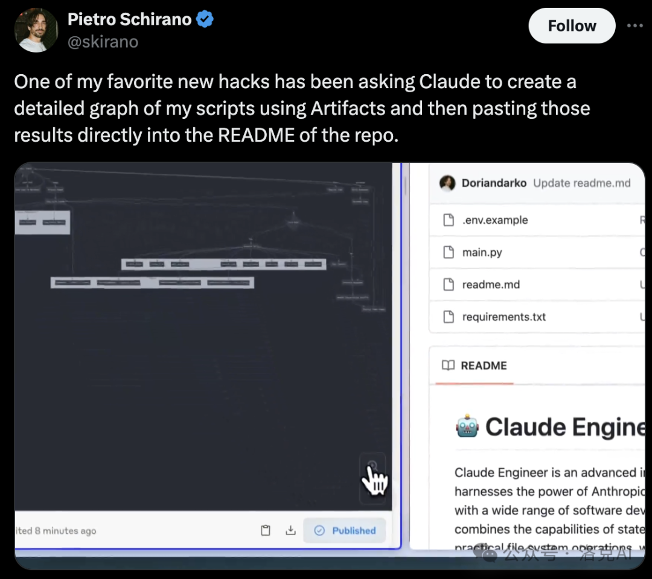
Task: Click the Follow button
Action: click(571, 26)
